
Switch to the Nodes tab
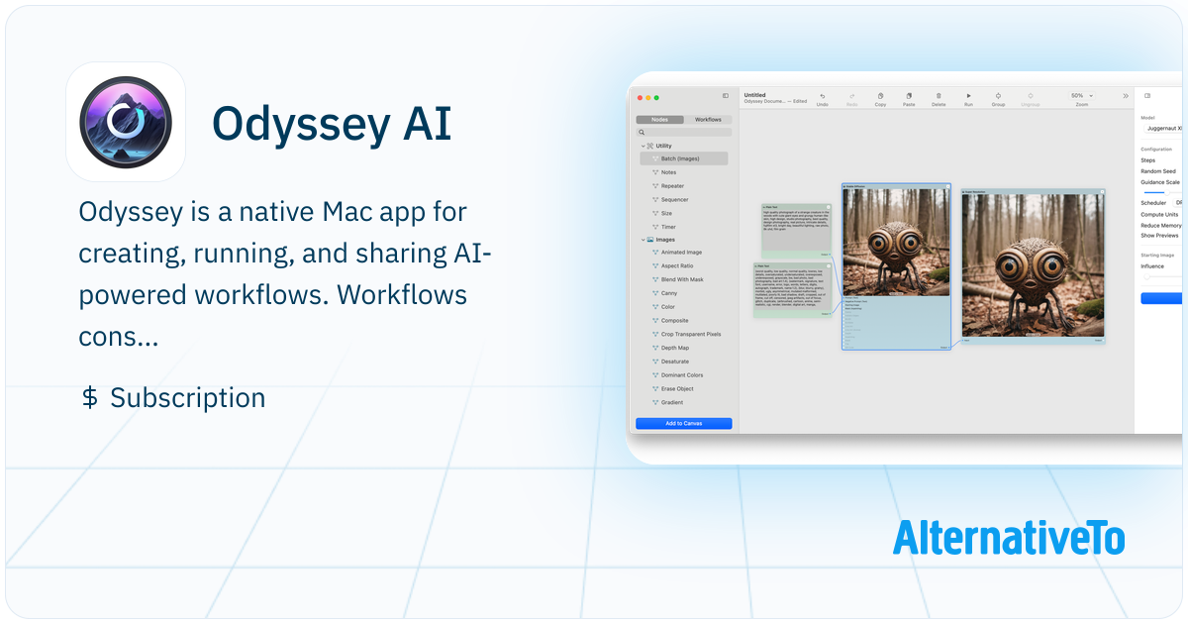pyautogui.click(x=659, y=119)
